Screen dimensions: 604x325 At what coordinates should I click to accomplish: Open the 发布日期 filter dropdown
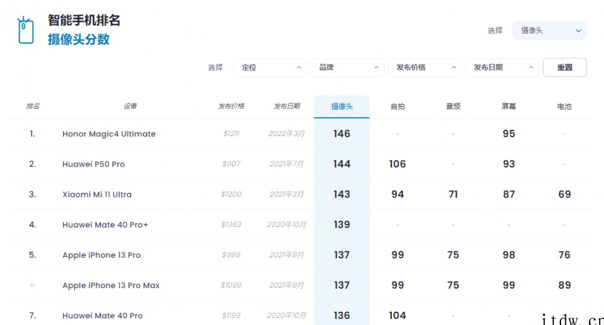(503, 68)
